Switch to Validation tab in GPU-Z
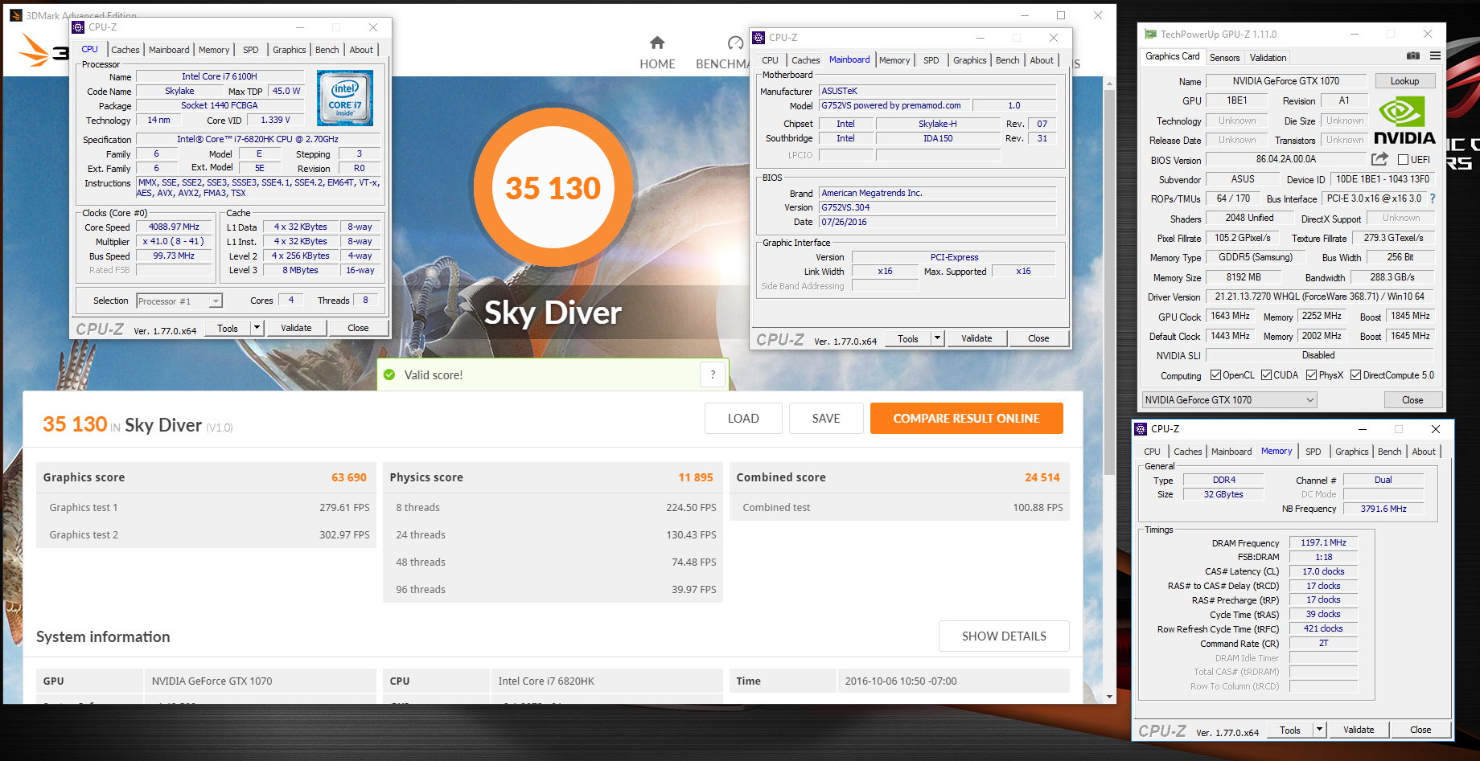The width and height of the screenshot is (1480, 761). [1268, 58]
